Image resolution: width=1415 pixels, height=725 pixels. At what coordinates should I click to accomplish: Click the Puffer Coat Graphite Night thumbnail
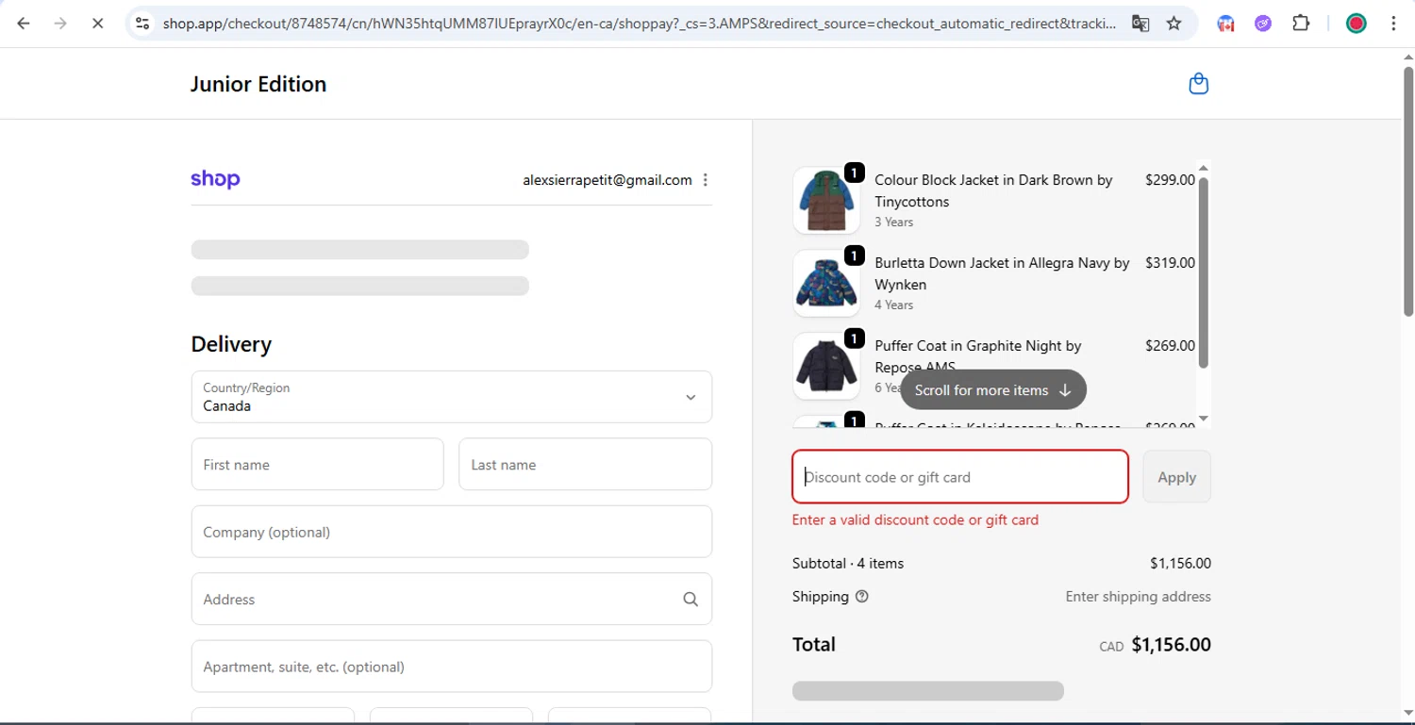826,366
